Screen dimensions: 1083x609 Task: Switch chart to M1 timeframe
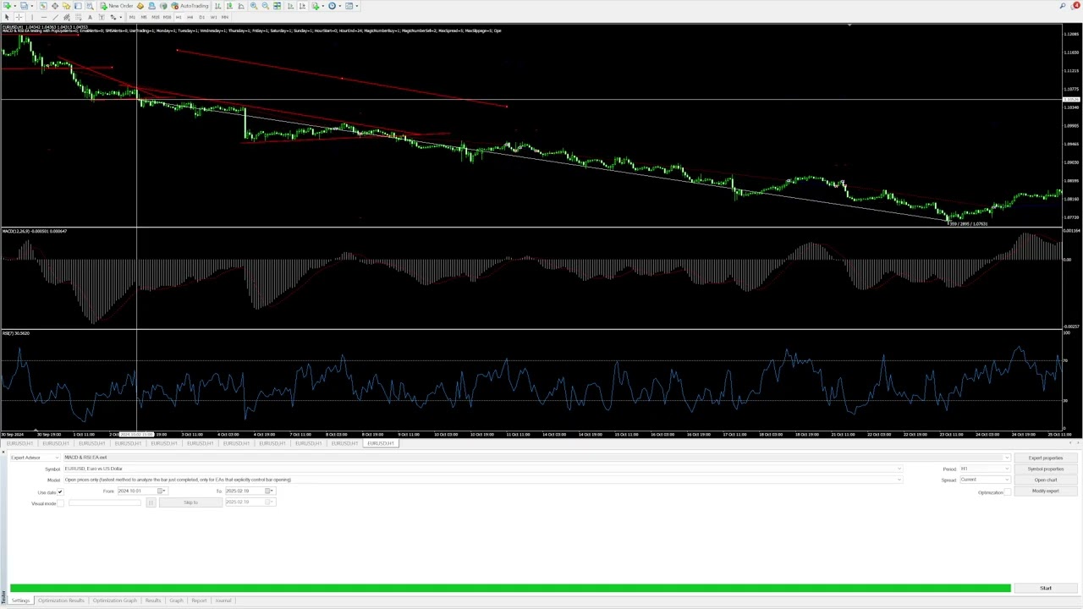click(132, 17)
